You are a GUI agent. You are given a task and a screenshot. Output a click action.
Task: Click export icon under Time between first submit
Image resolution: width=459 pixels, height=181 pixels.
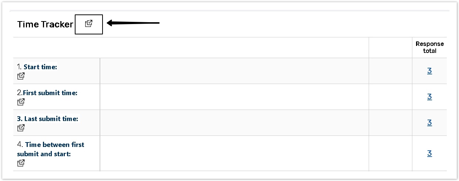tap(21, 163)
